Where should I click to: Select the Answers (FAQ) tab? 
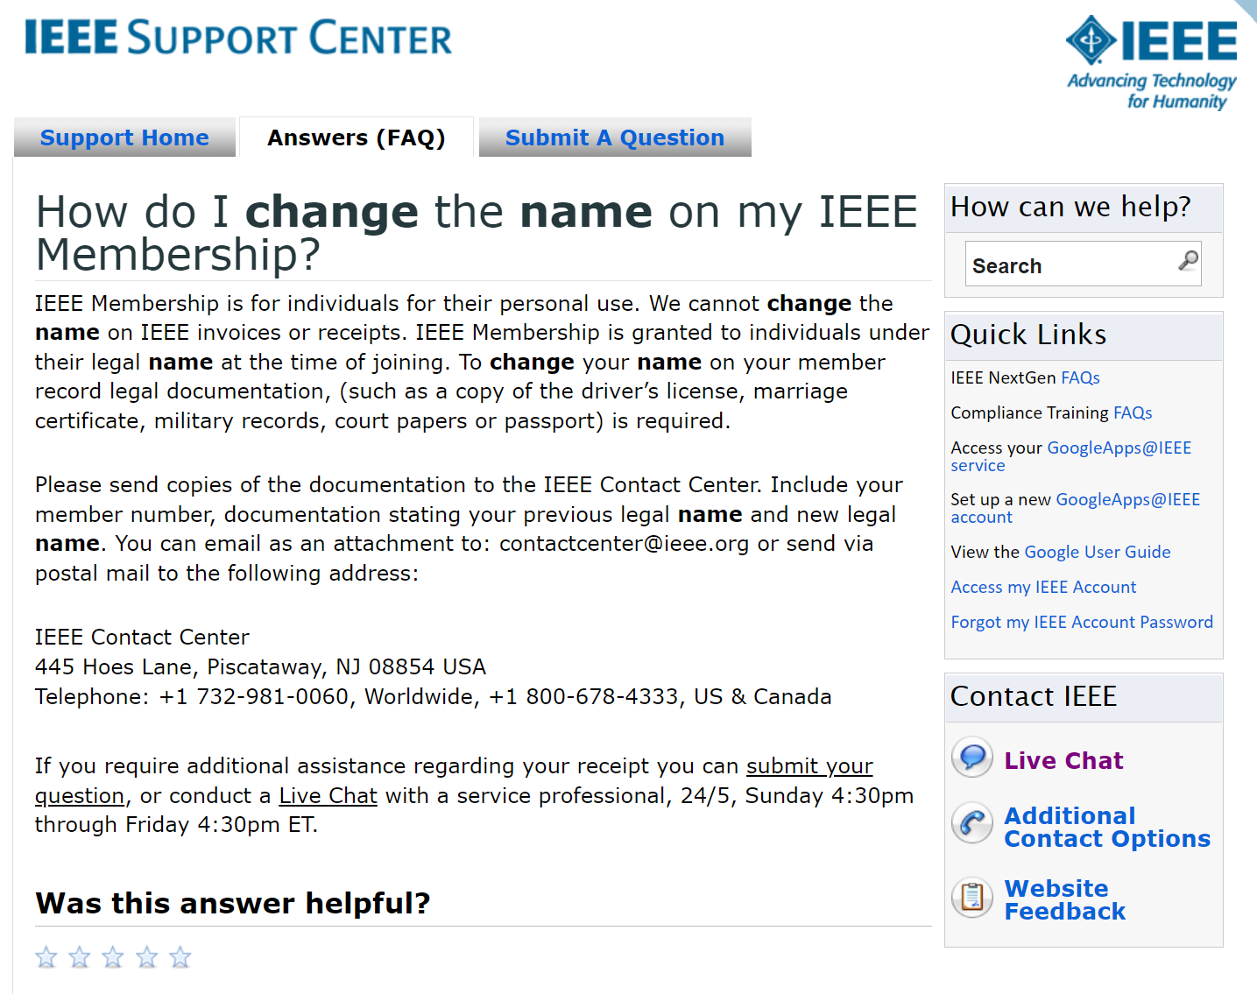point(356,137)
